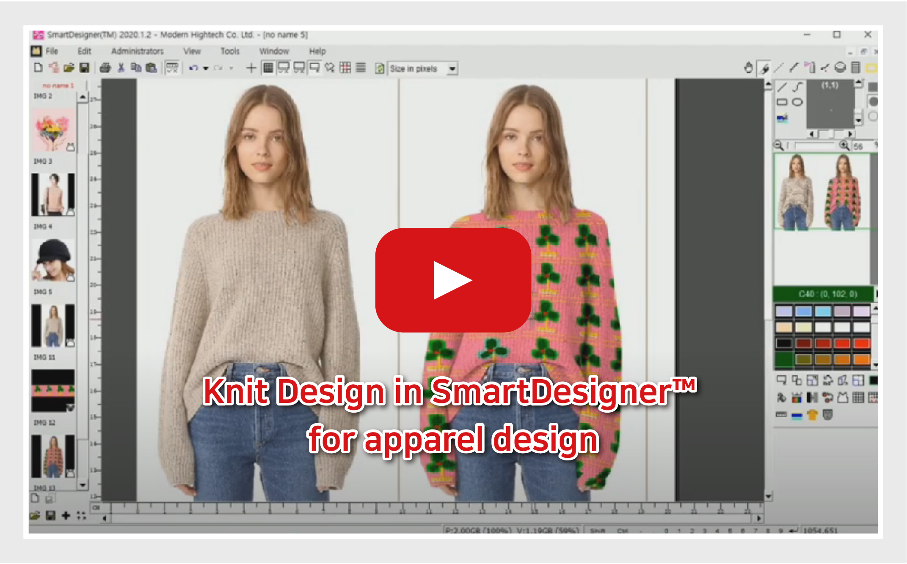Open the Tools menu
This screenshot has height=564, width=907.
230,52
